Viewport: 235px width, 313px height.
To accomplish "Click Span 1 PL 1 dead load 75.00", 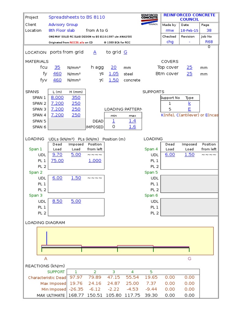I will click(57, 160).
